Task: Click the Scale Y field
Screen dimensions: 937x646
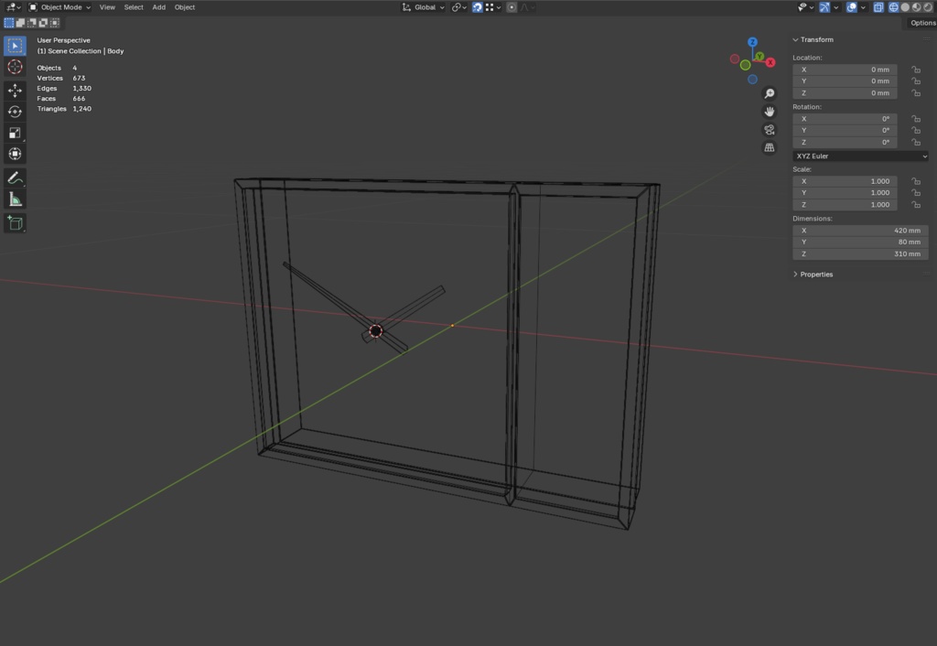Action: 845,193
